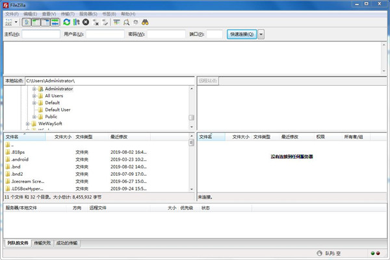Click the 主机(H) host input field

click(x=41, y=34)
